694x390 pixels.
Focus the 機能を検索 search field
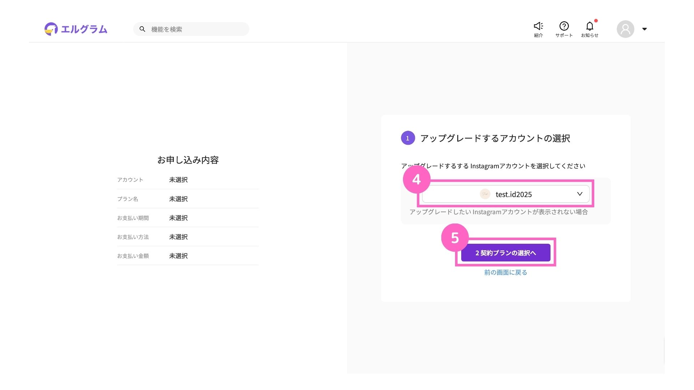(191, 29)
